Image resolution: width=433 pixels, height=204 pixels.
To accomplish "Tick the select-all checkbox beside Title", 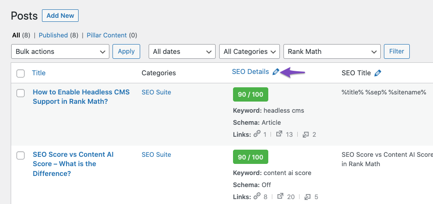I will 21,73.
